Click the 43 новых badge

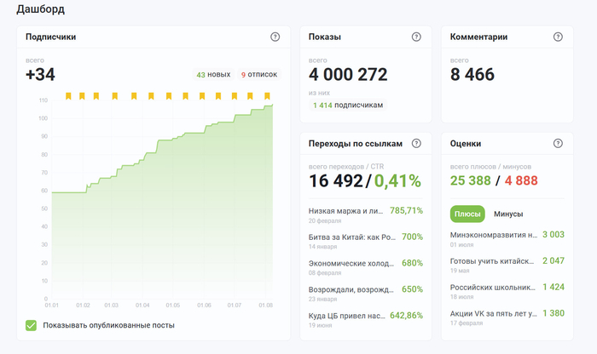[213, 74]
